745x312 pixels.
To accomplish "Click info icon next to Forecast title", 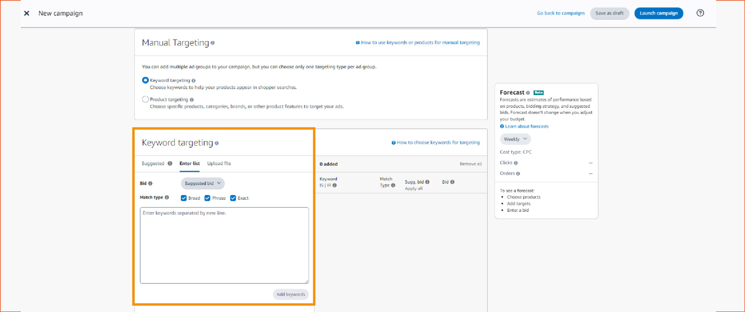I will point(528,93).
